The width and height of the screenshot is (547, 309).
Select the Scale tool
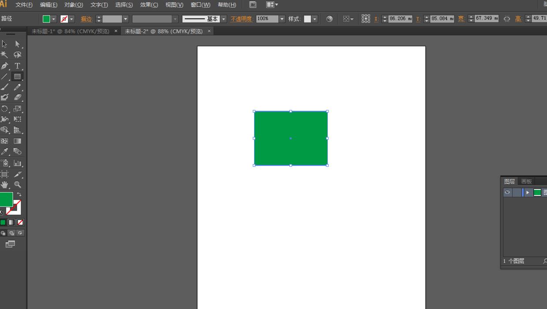pyautogui.click(x=17, y=109)
